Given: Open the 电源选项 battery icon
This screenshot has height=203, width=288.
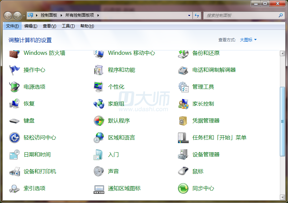Looking at the screenshot, I should [x=14, y=87].
